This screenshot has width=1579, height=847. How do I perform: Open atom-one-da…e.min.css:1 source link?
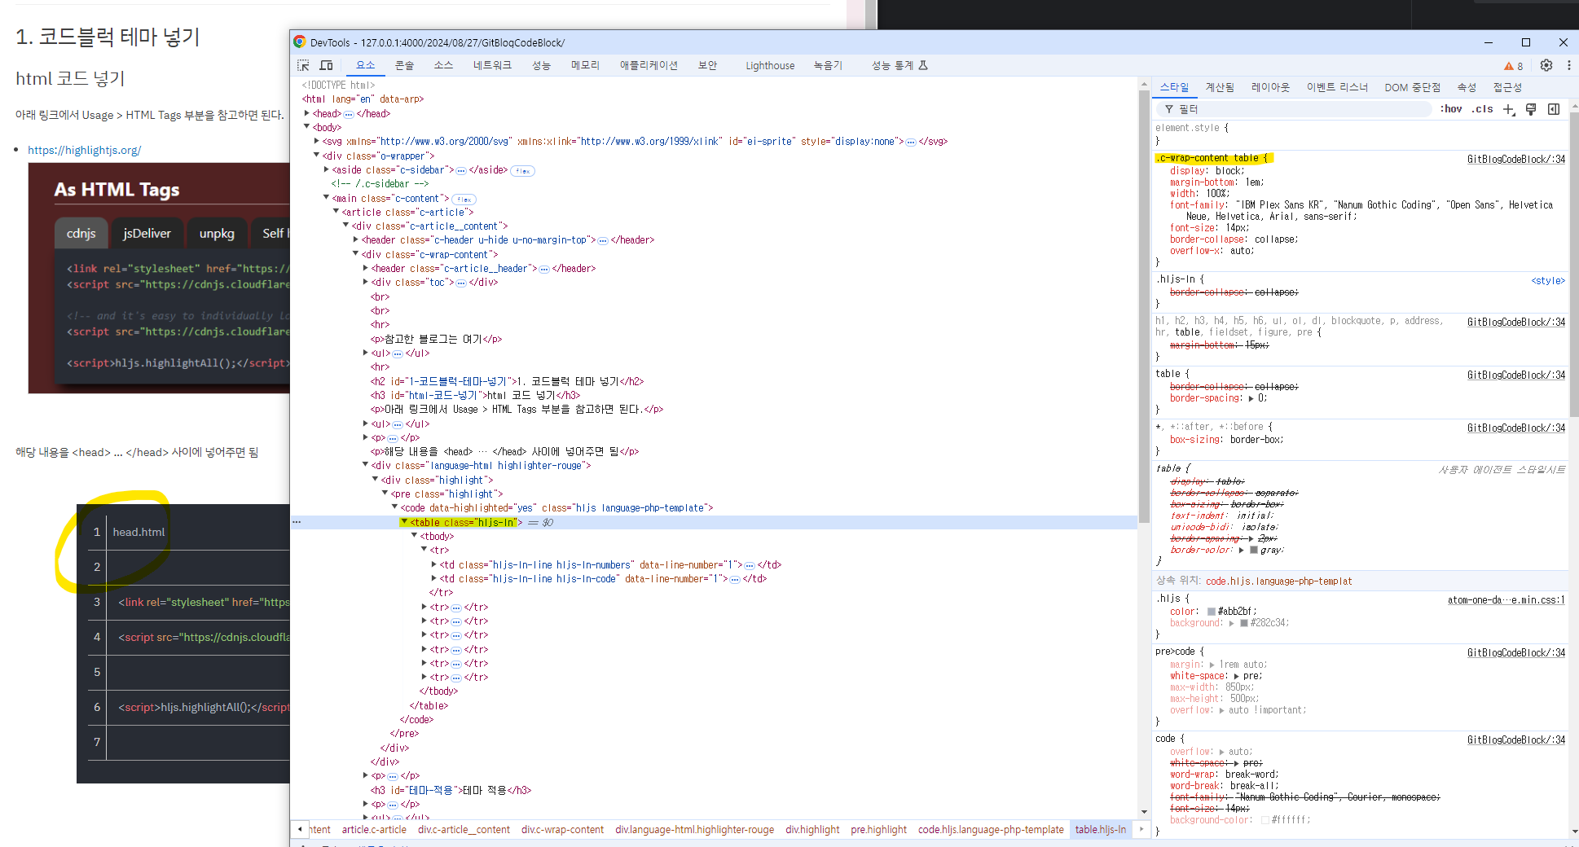[x=1506, y=600]
